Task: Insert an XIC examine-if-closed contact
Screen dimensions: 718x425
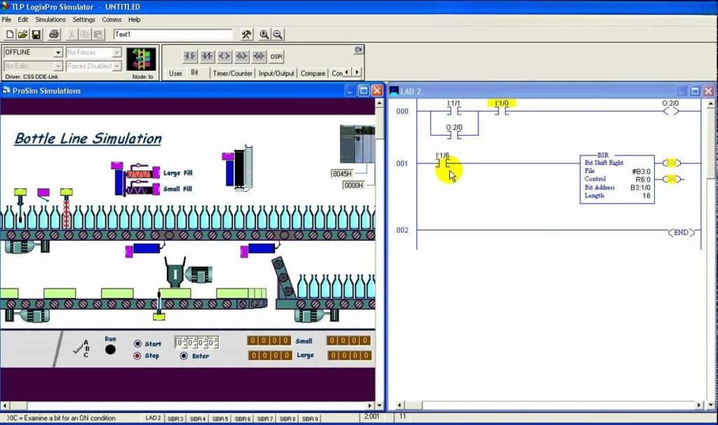Action: (190, 56)
